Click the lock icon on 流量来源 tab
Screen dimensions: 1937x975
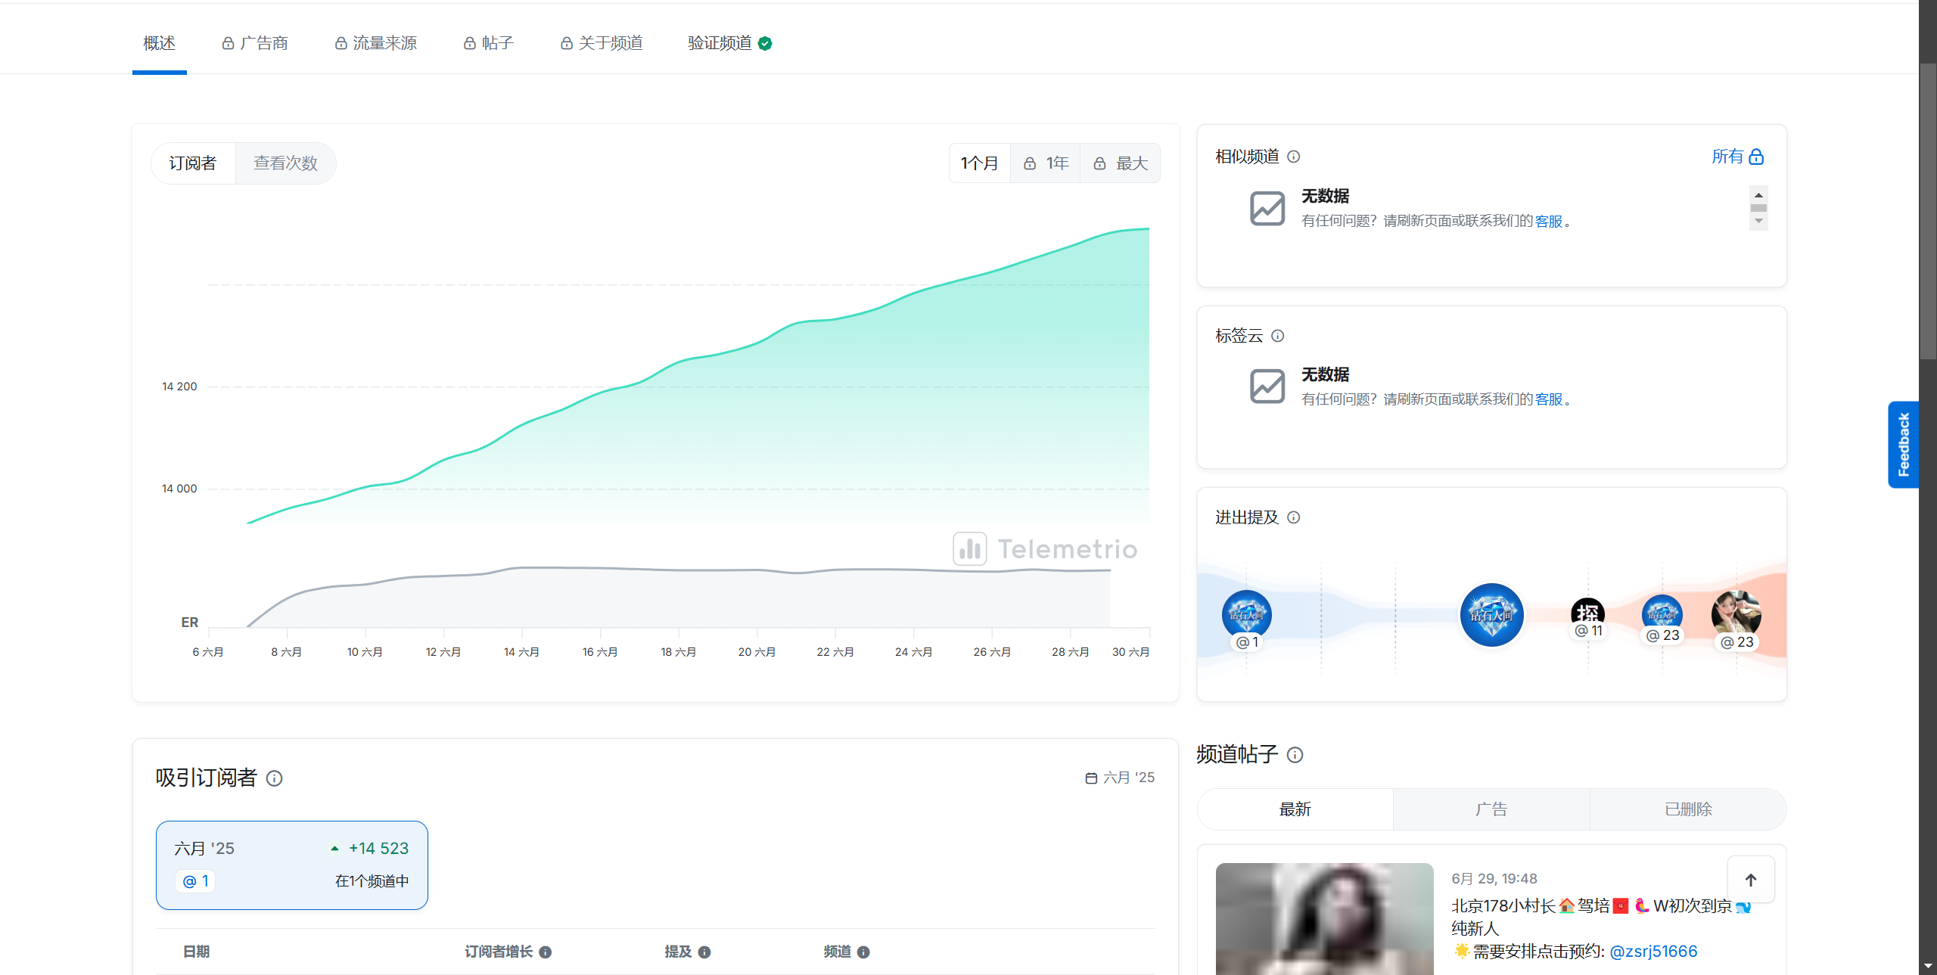pyautogui.click(x=341, y=44)
